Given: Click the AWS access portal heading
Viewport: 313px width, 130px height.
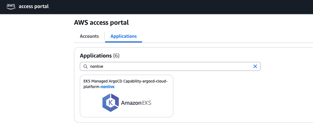Looking at the screenshot, I should [x=101, y=22].
